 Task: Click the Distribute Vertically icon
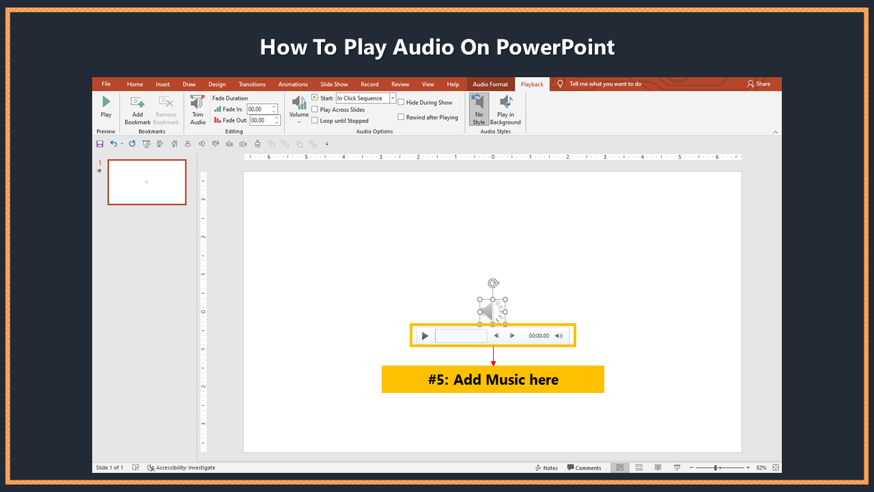point(257,143)
